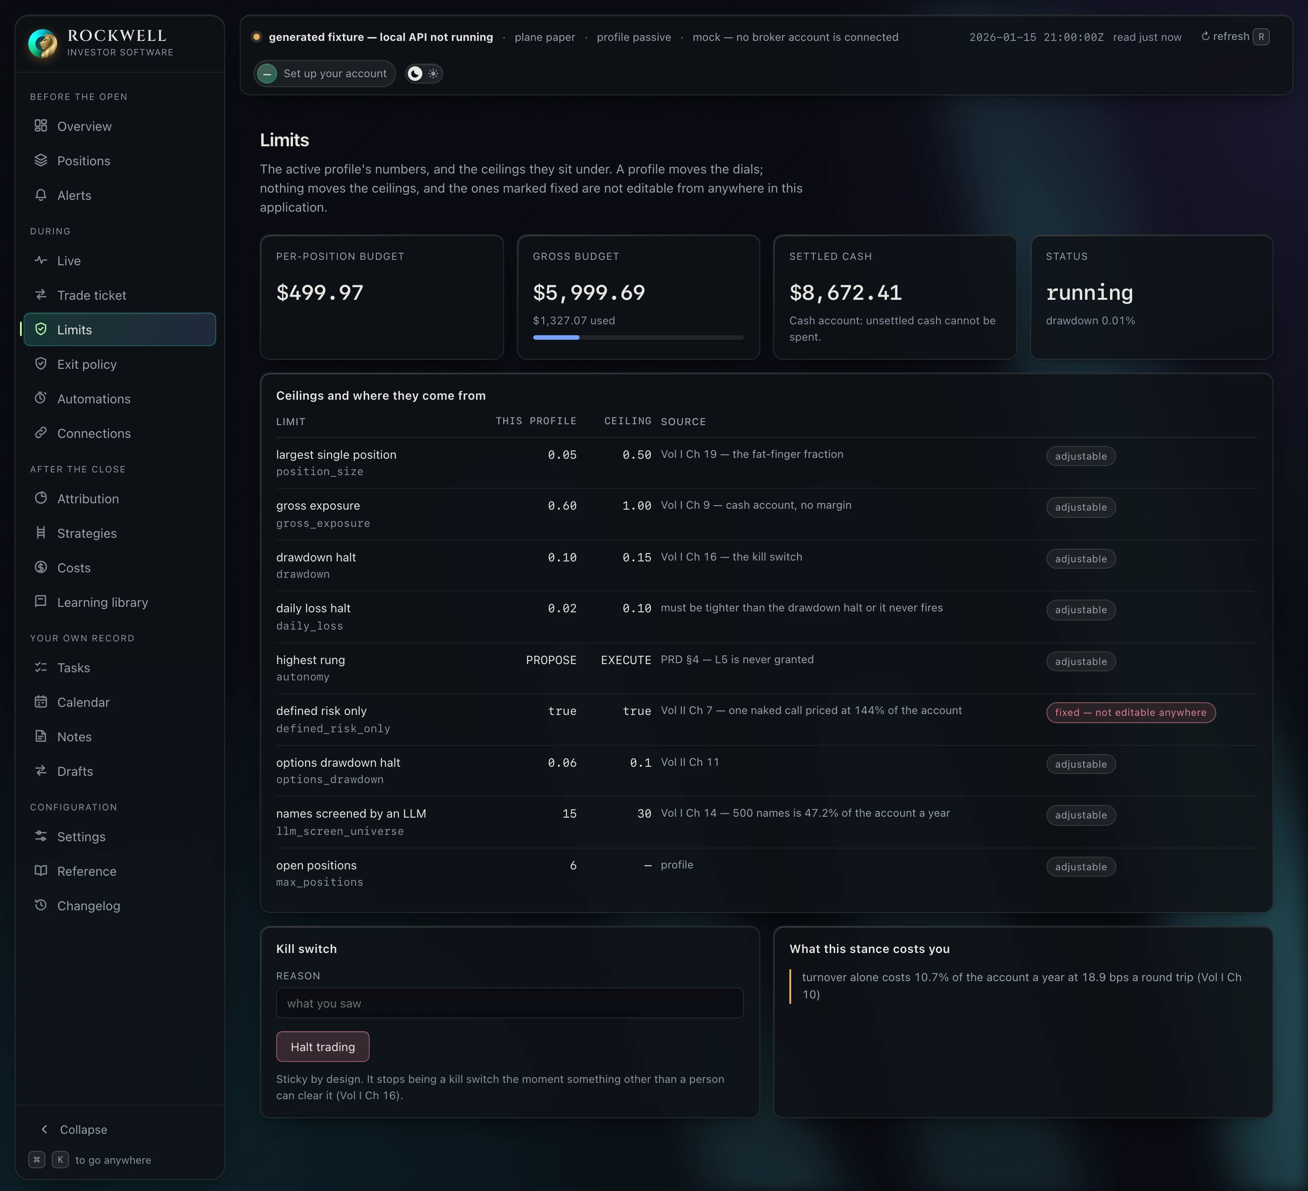Click adjustable badge in largest single position row
The width and height of the screenshot is (1308, 1191).
1081,457
